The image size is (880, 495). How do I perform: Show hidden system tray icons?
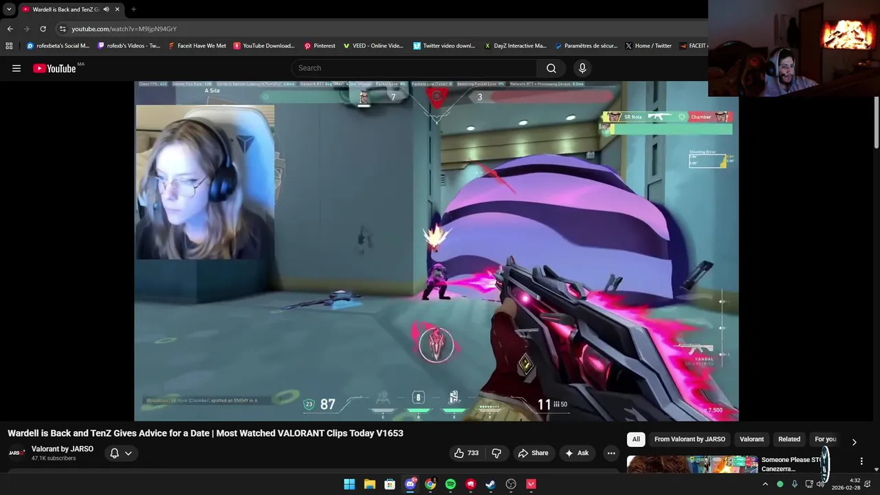point(765,484)
